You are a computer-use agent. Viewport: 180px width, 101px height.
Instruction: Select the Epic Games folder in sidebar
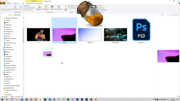9,95
